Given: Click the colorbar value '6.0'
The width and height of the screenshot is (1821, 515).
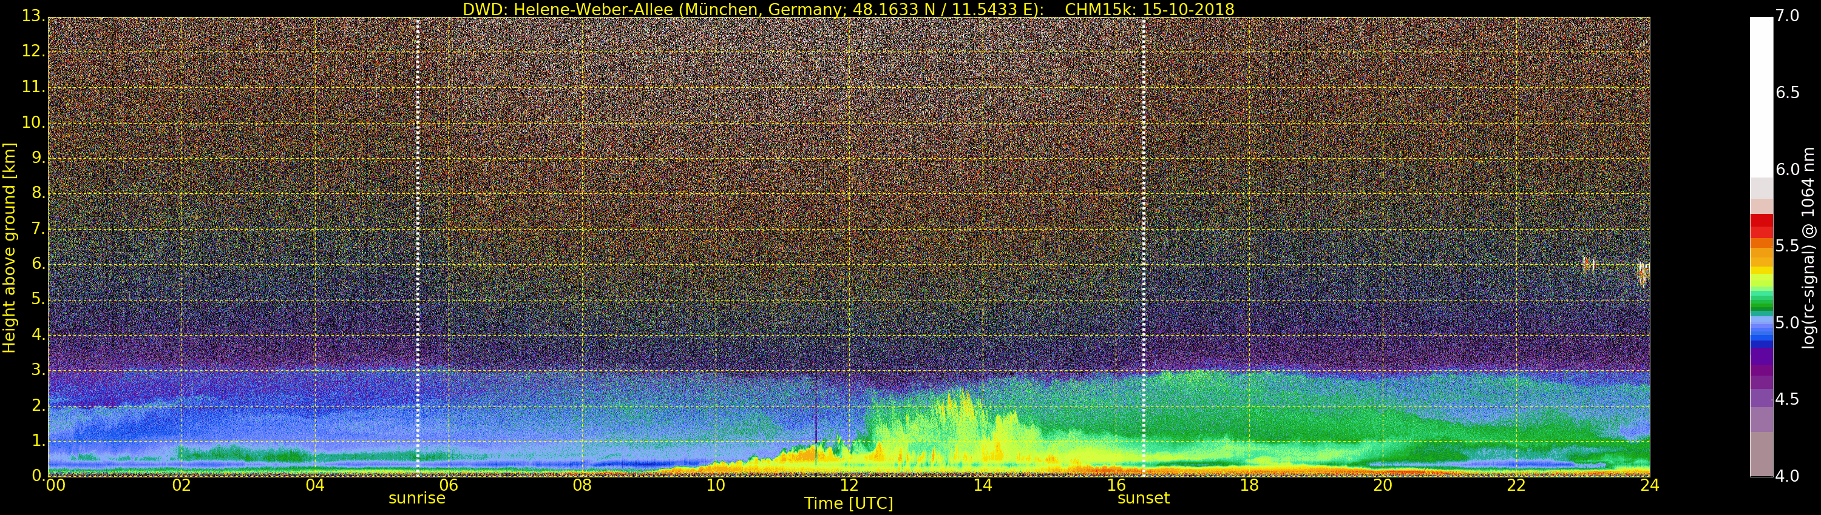Looking at the screenshot, I should click(x=1787, y=169).
